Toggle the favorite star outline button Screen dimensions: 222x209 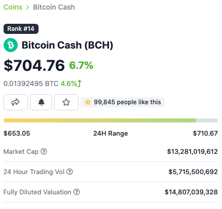point(66,102)
